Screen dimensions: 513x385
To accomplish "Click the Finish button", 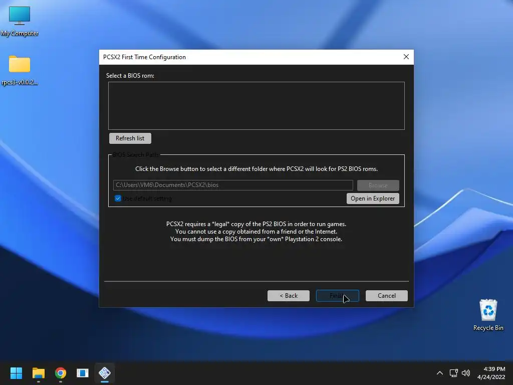I will pos(337,296).
